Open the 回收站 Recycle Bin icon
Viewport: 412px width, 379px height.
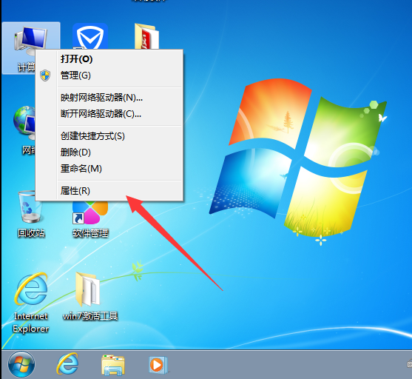point(30,207)
